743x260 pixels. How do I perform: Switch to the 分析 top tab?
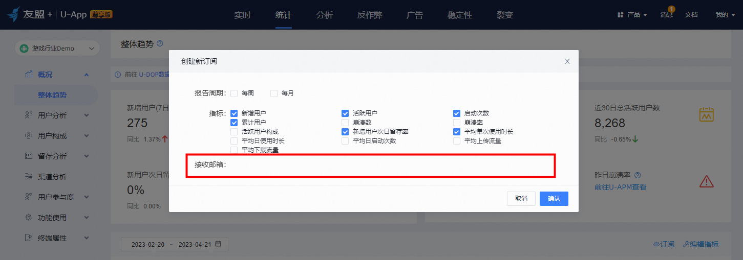(325, 15)
